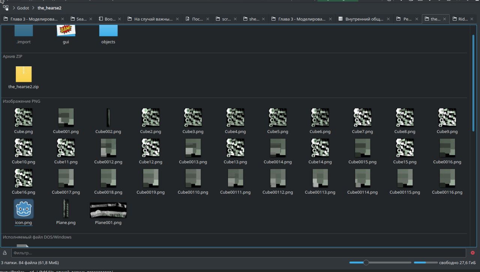Collapse the 'Изображение PNG' group header
This screenshot has width=480, height=272.
pyautogui.click(x=21, y=101)
